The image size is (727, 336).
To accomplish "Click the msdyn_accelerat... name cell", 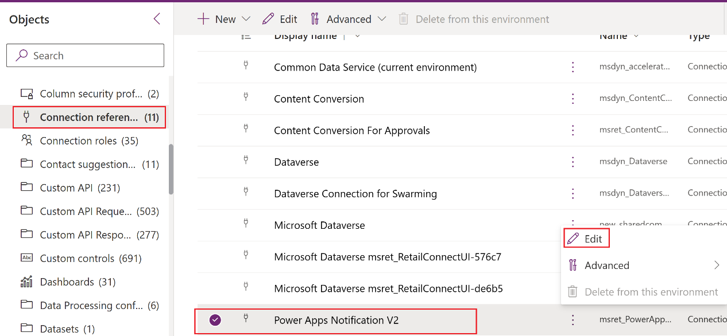I will pyautogui.click(x=635, y=67).
